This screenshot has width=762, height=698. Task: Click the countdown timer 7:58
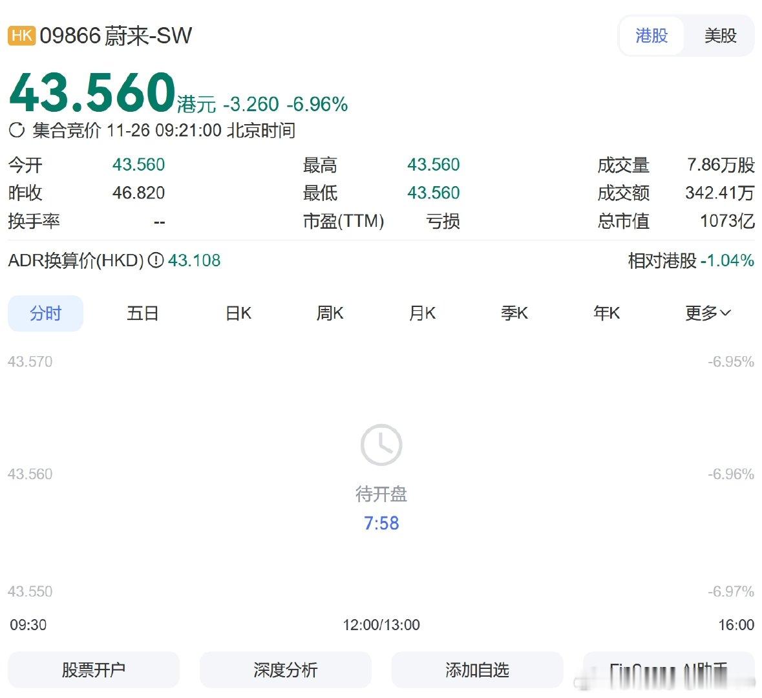click(381, 523)
